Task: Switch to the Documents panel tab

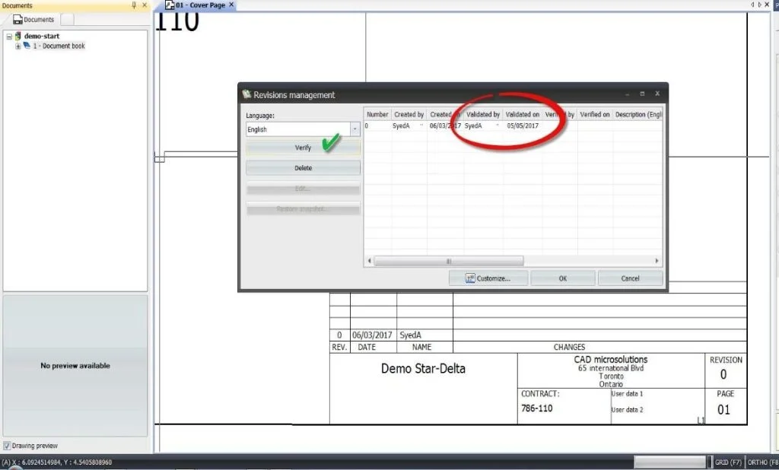Action: (33, 19)
